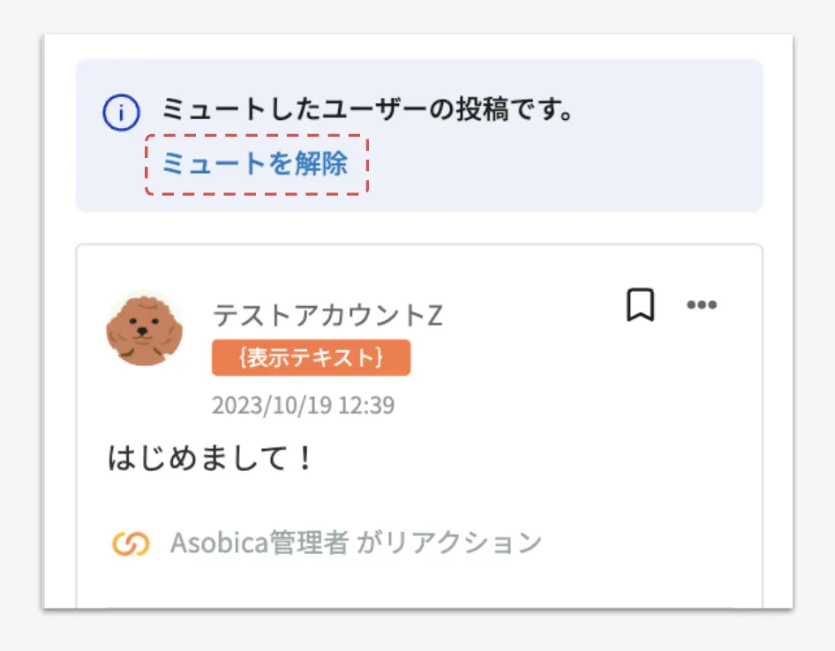Select the はじめまして！ post text
This screenshot has height=651, width=835.
tap(210, 459)
